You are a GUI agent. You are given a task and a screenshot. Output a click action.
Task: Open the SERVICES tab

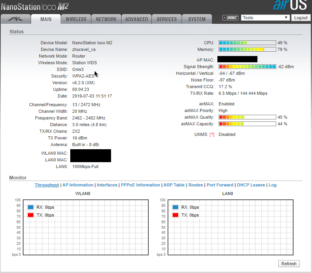click(167, 19)
